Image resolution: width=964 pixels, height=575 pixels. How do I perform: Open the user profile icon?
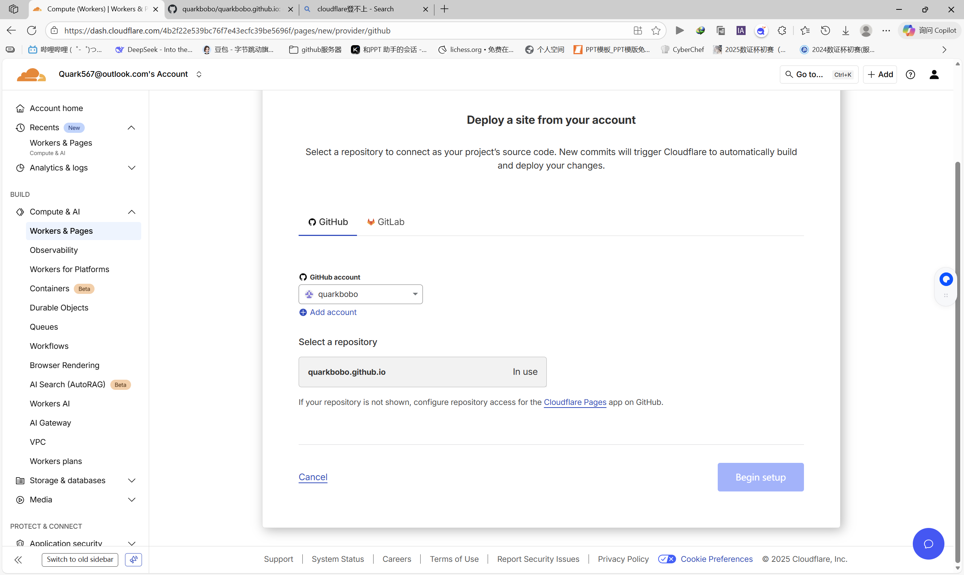[x=934, y=75]
